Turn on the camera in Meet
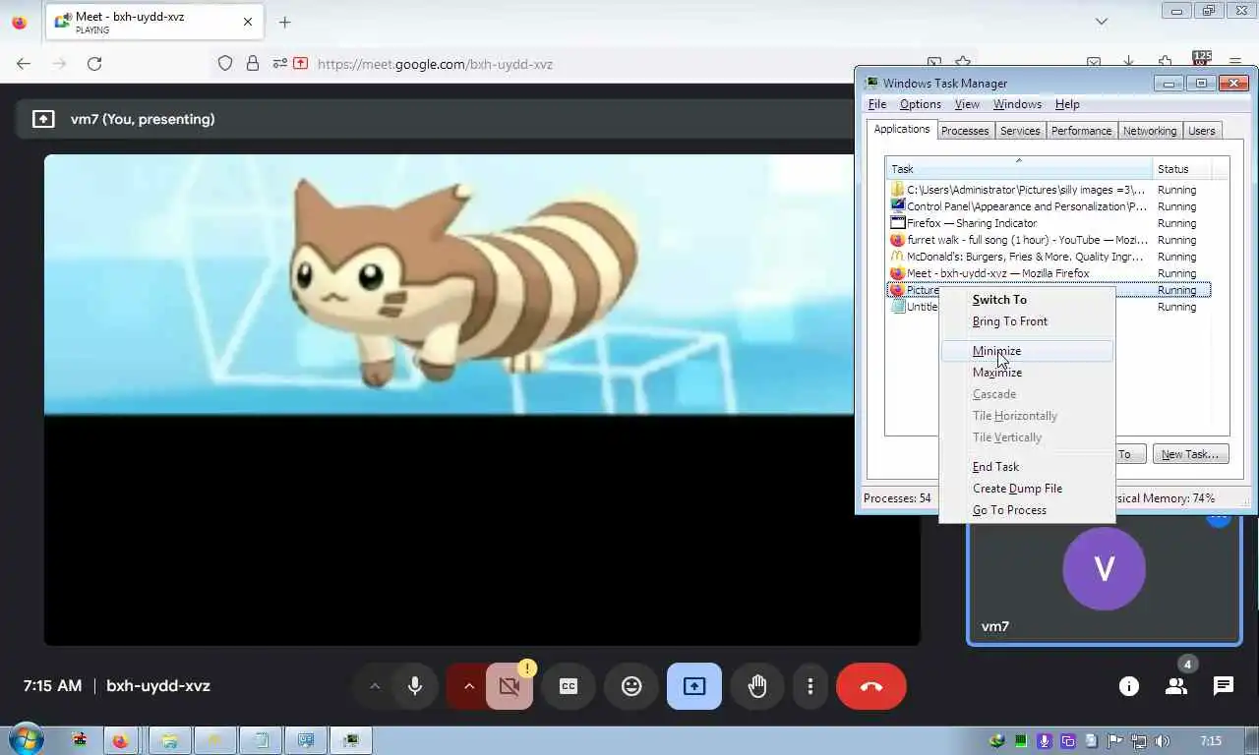 509,686
